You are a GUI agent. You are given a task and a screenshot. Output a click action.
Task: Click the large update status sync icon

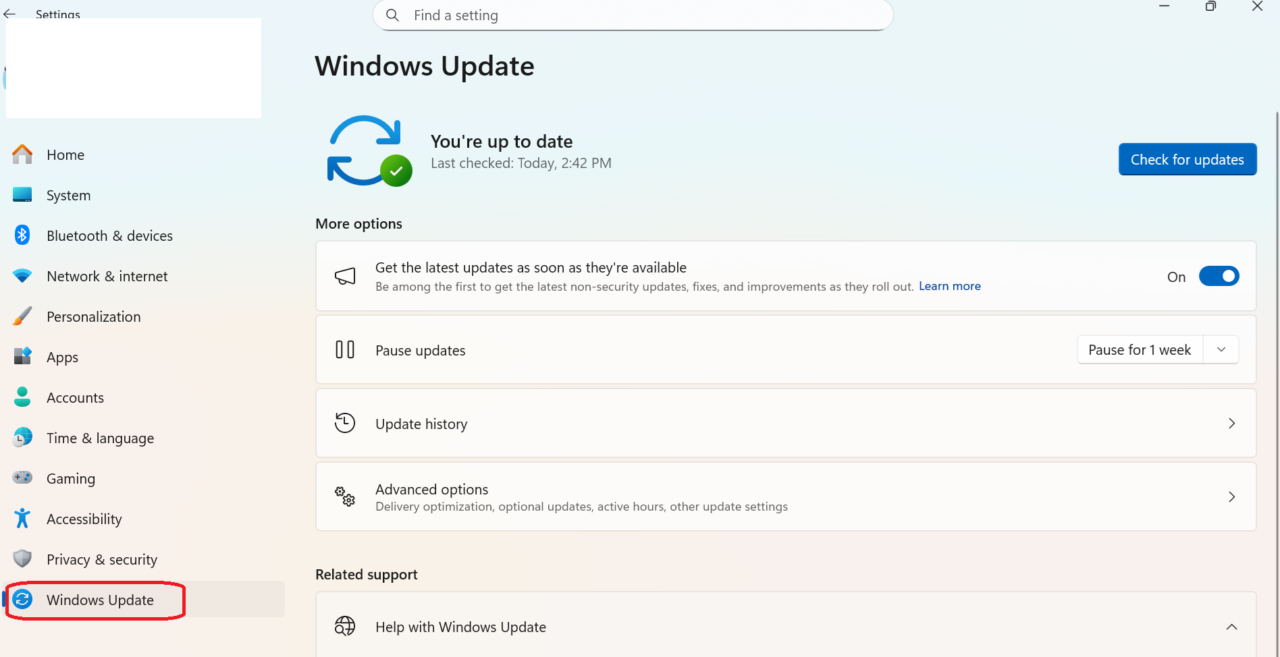369,151
